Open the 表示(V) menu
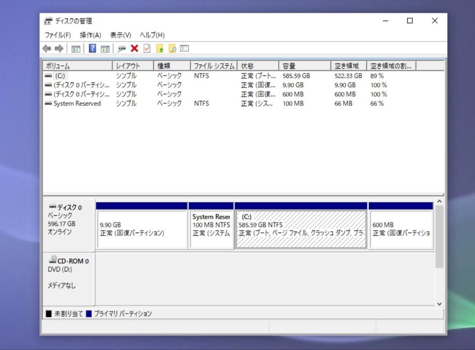475x350 pixels. coord(121,35)
